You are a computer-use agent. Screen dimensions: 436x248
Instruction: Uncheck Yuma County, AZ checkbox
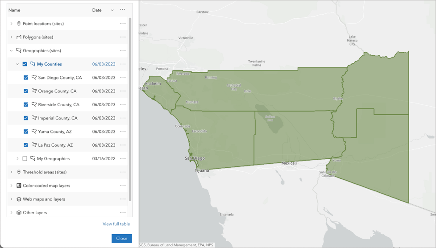26,132
